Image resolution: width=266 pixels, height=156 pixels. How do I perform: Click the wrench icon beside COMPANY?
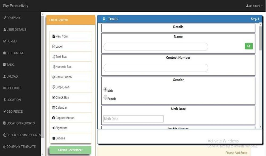(5, 18)
